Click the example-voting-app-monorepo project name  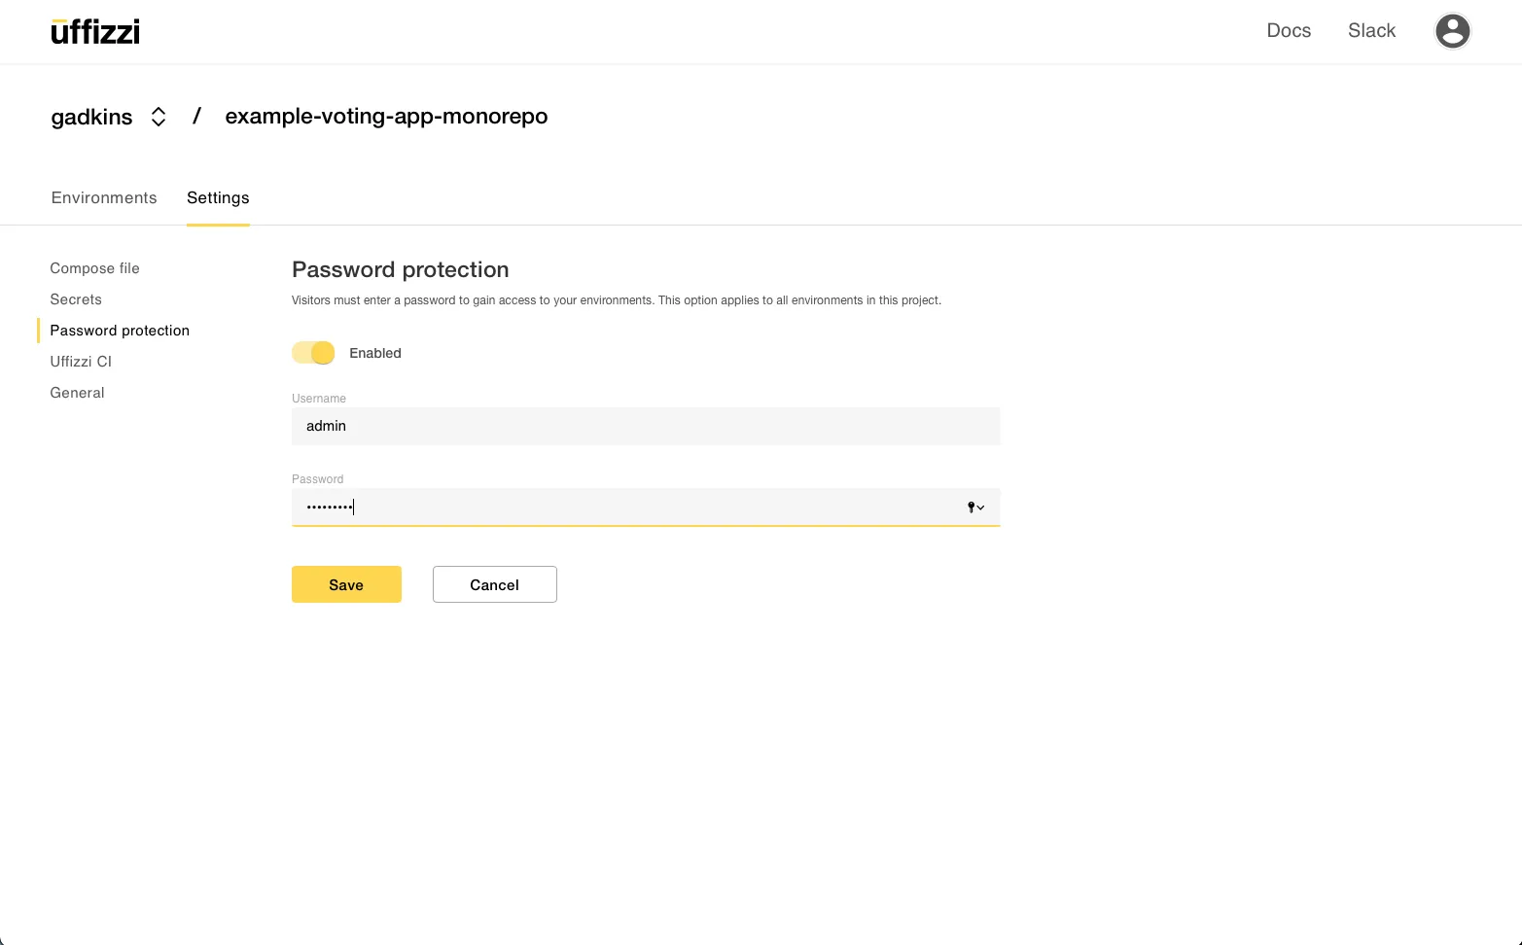coord(386,117)
